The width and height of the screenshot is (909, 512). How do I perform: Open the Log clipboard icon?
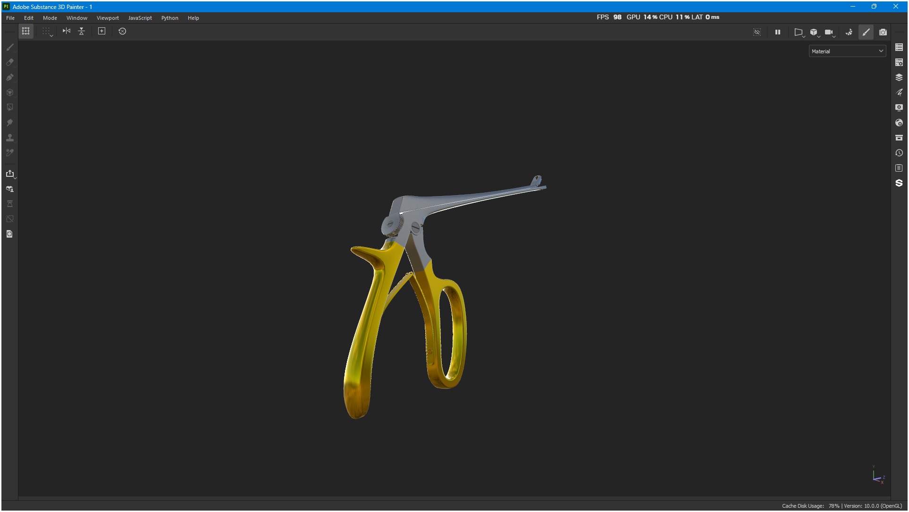tap(899, 168)
